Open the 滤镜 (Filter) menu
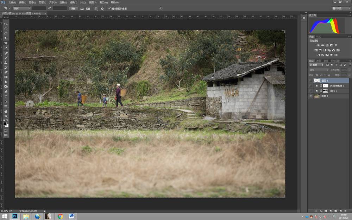352x220 pixels. tap(73, 2)
